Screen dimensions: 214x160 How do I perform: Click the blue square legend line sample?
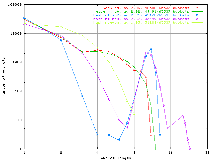(x=197, y=15)
